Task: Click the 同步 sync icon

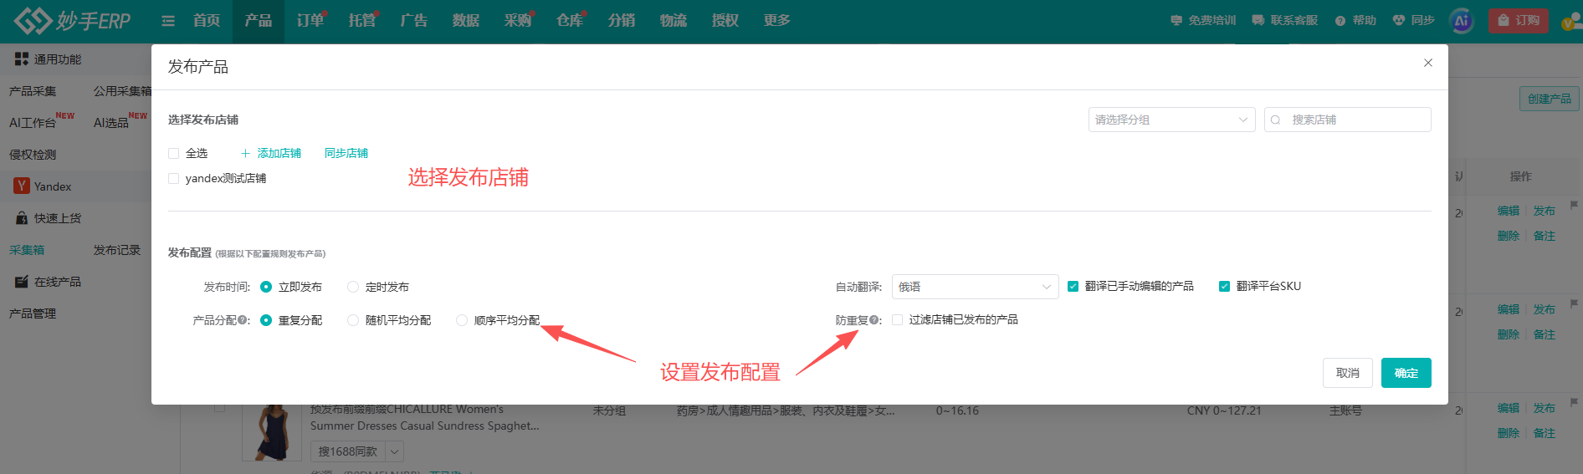Action: coord(1398,20)
